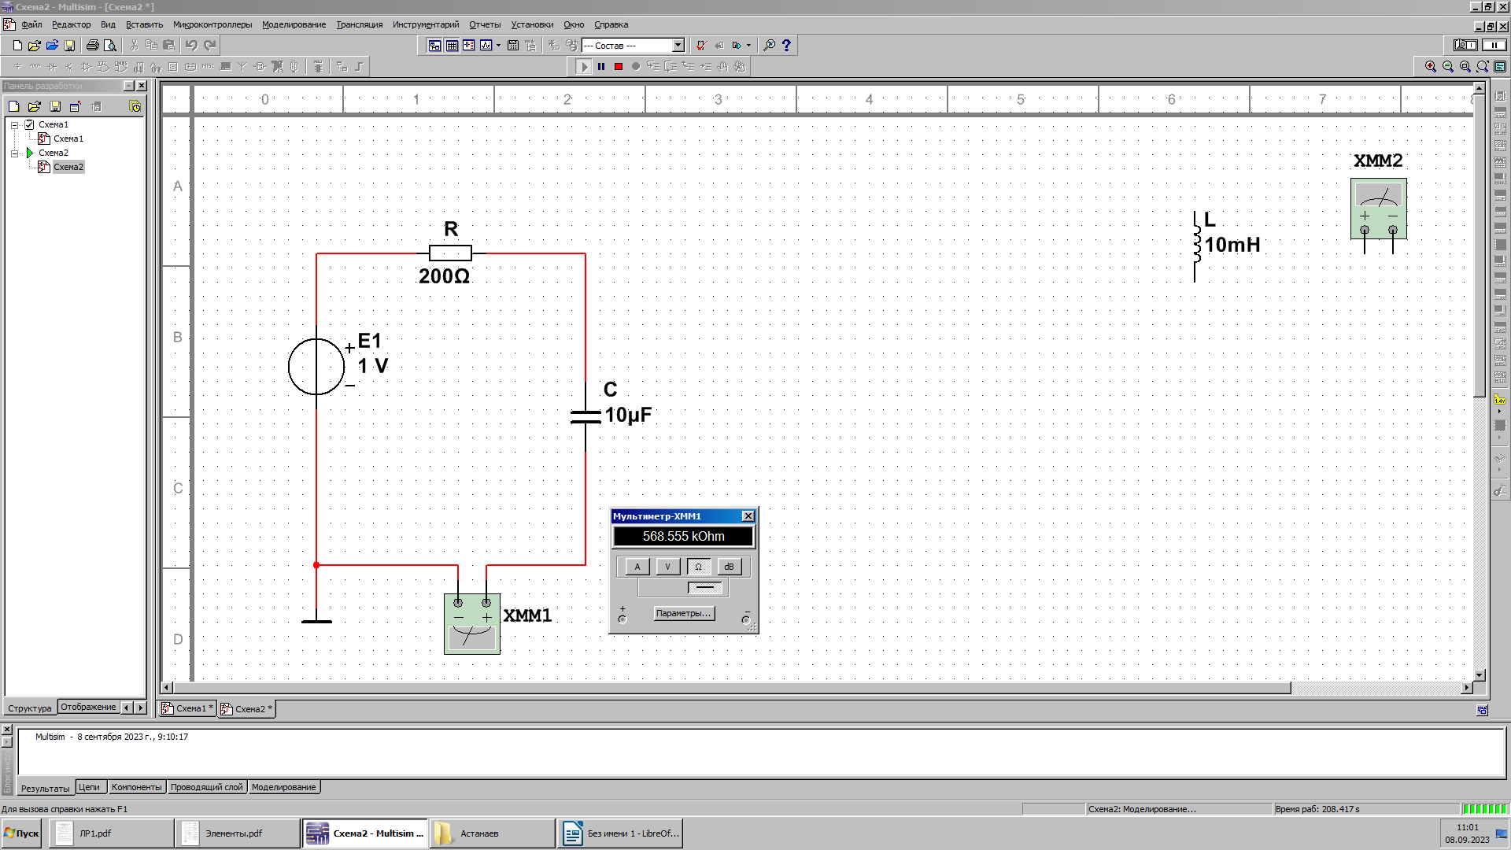Select the capacitor C 10µF component
The image size is (1511, 850).
tap(586, 416)
